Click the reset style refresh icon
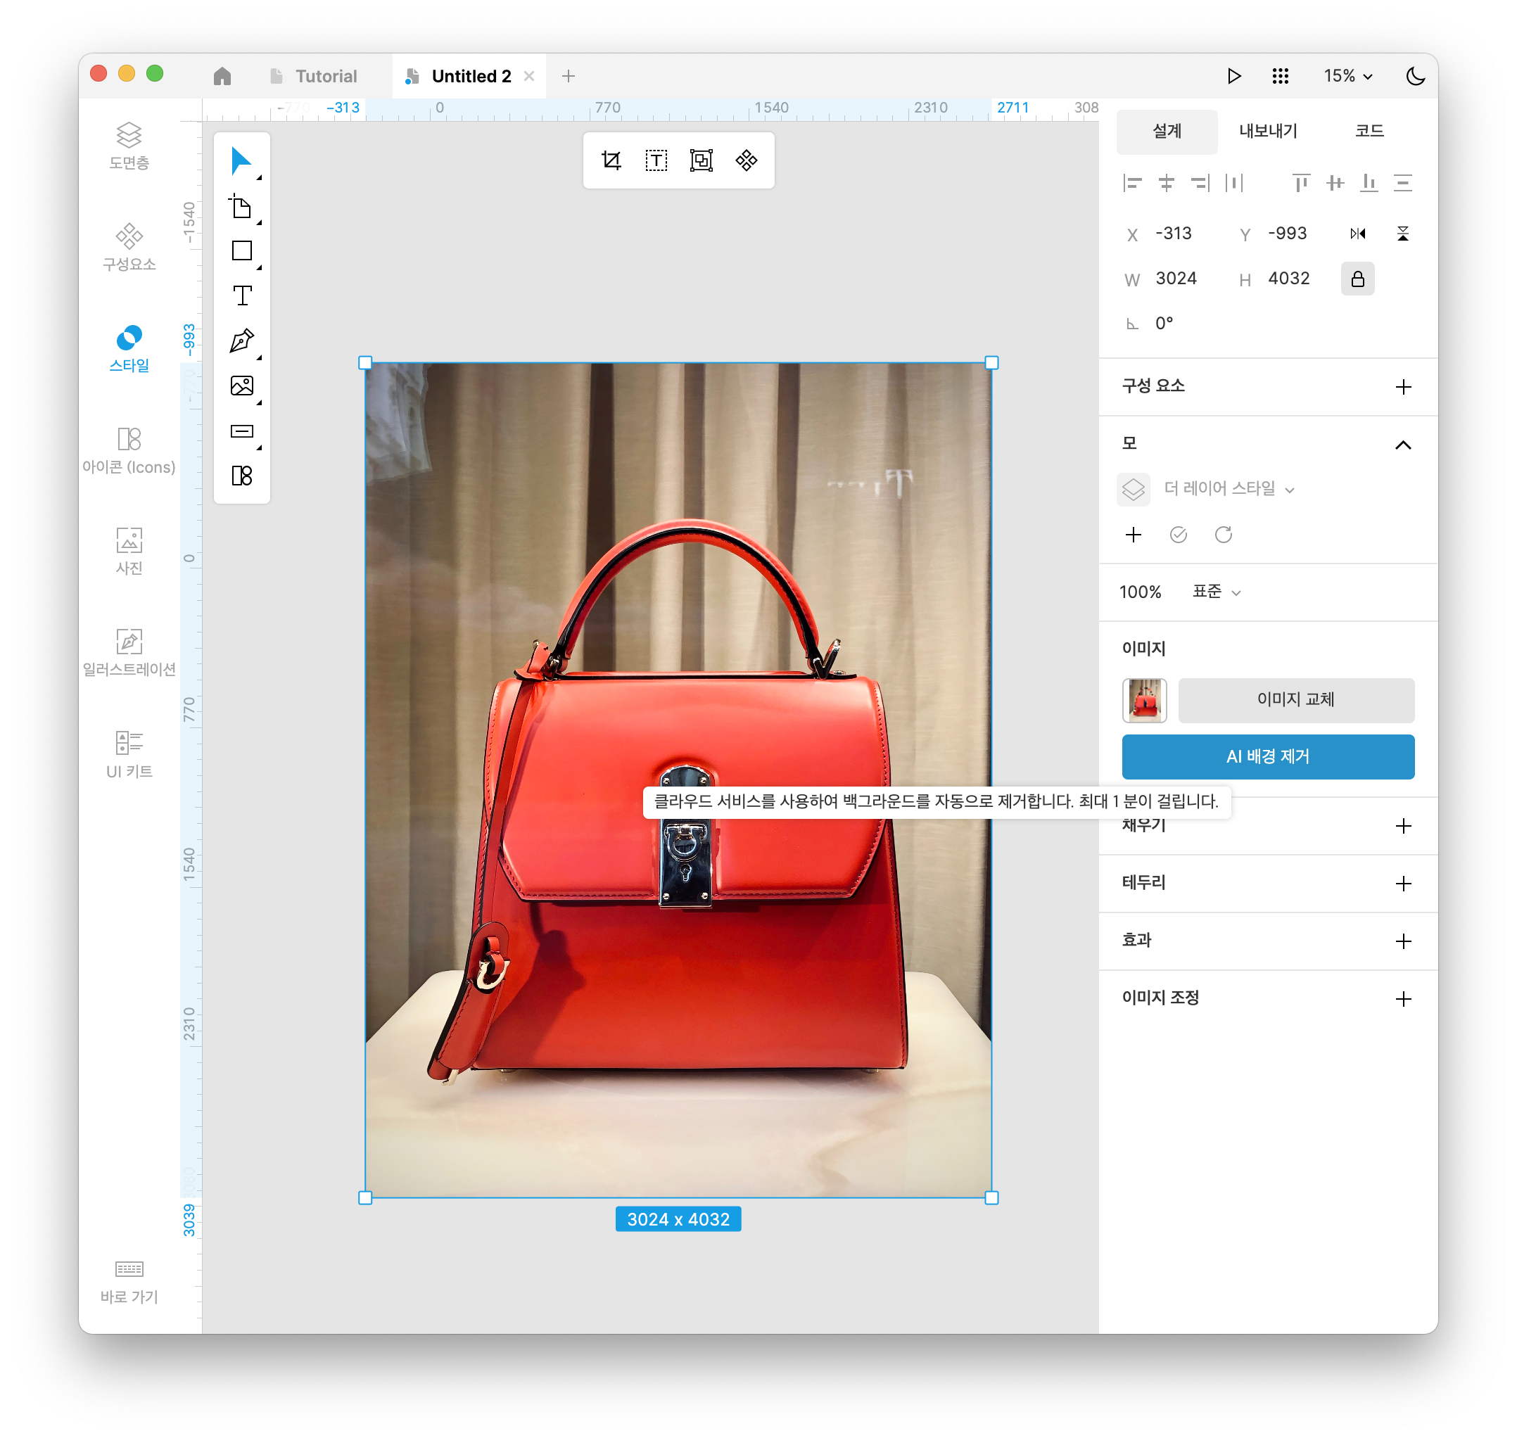Image resolution: width=1517 pixels, height=1438 pixels. tap(1223, 534)
